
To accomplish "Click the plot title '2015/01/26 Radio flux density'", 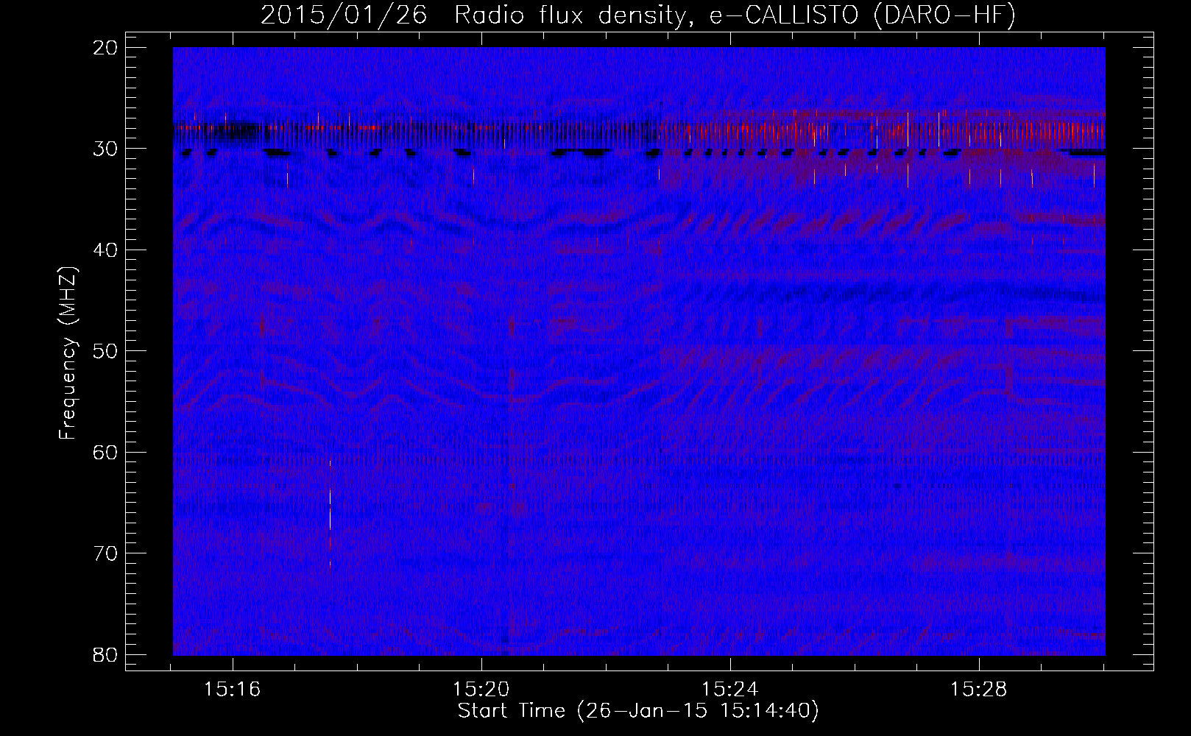I will click(x=638, y=15).
